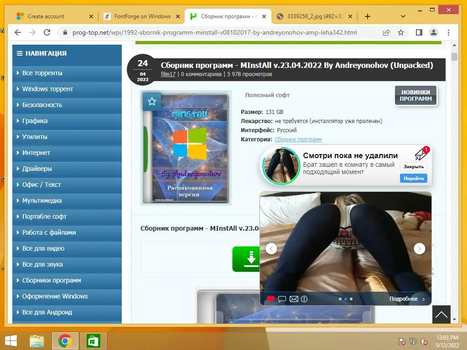This screenshot has height=350, width=467.
Task: Open File Explorer from the taskbar
Action: [x=37, y=341]
